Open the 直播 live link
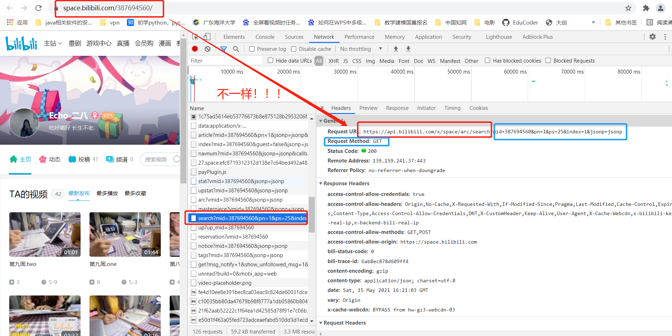 point(123,43)
